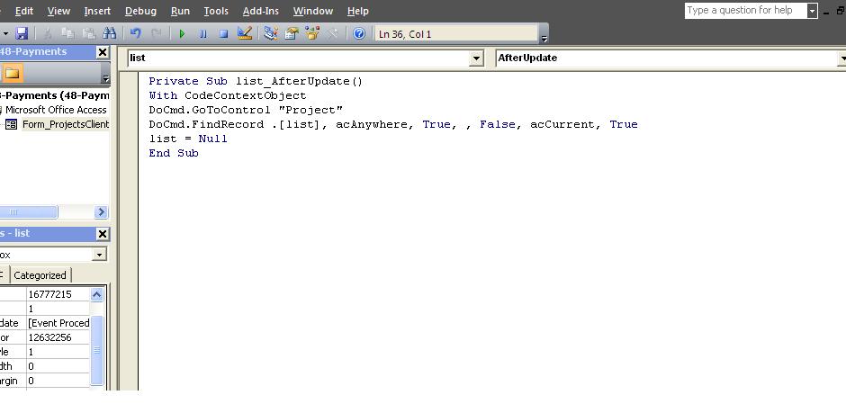The image size is (846, 413).
Task: Close the Properties - list panel
Action: (103, 233)
